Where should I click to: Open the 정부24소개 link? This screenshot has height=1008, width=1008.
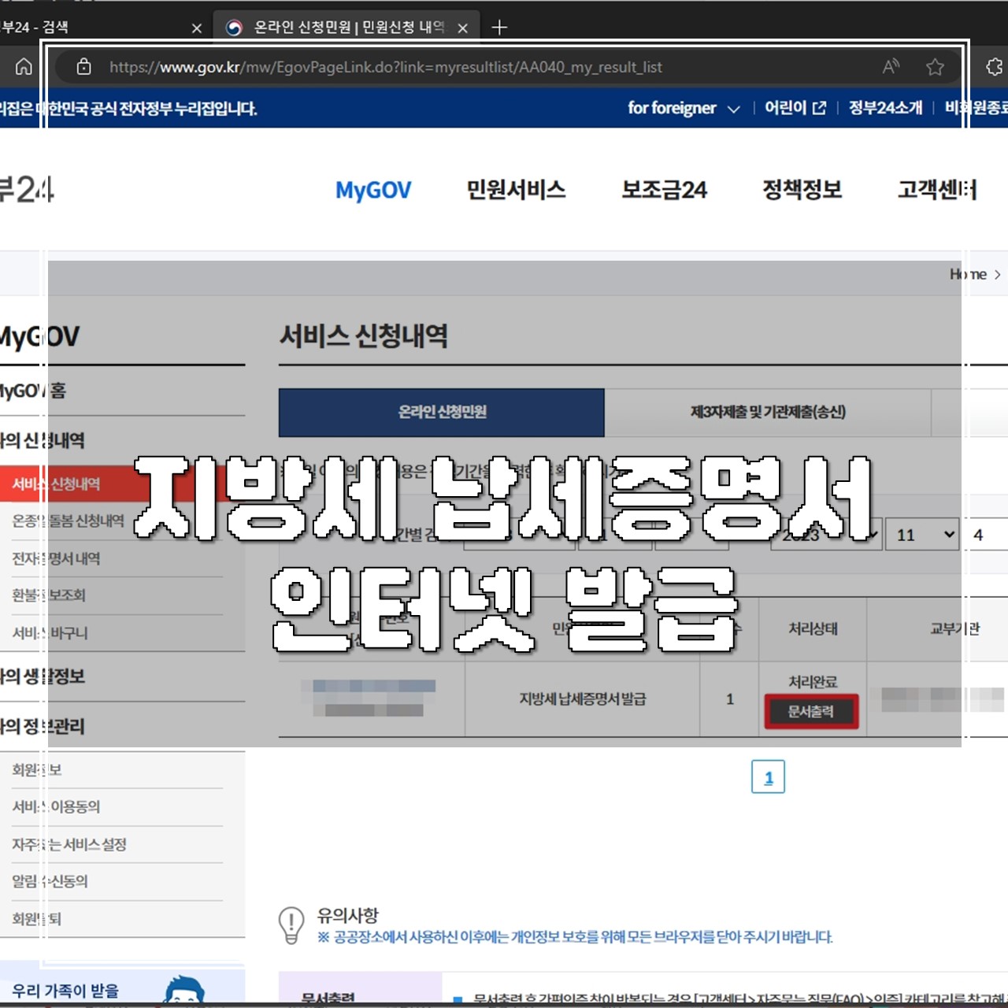[x=885, y=108]
